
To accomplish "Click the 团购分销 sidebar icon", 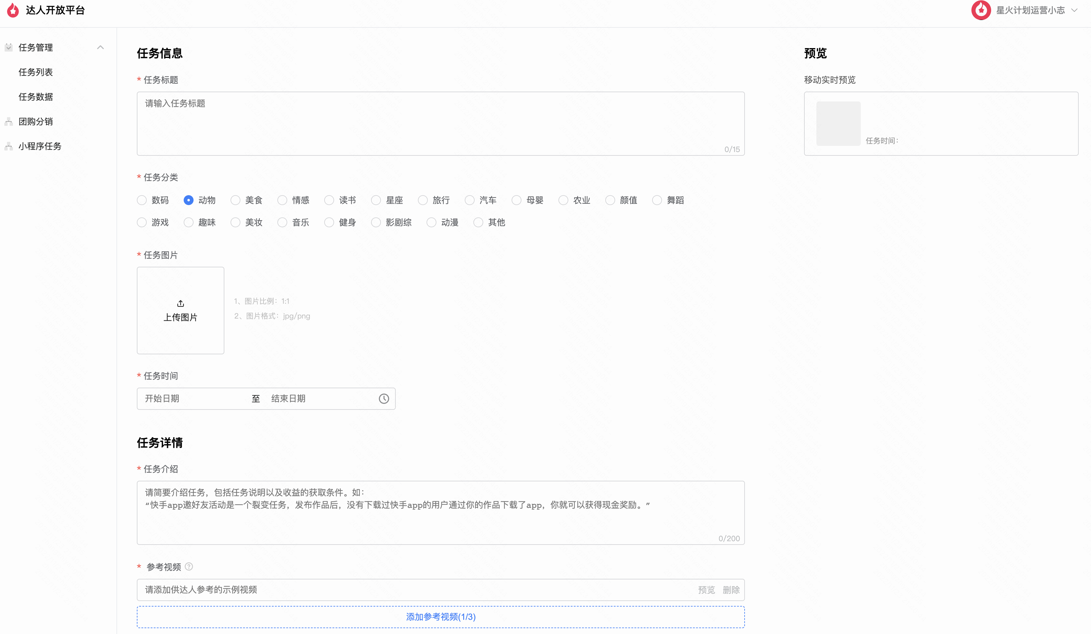I will [9, 121].
